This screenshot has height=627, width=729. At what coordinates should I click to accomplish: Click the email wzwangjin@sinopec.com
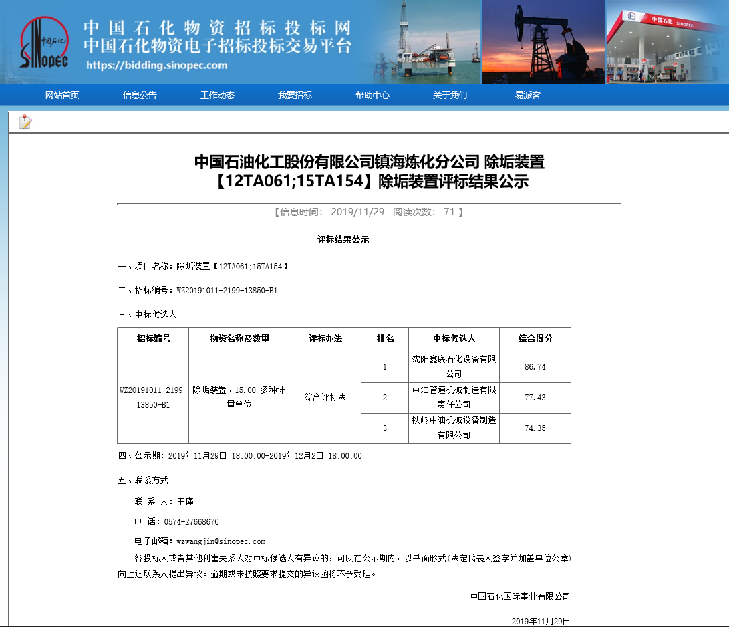click(x=221, y=541)
